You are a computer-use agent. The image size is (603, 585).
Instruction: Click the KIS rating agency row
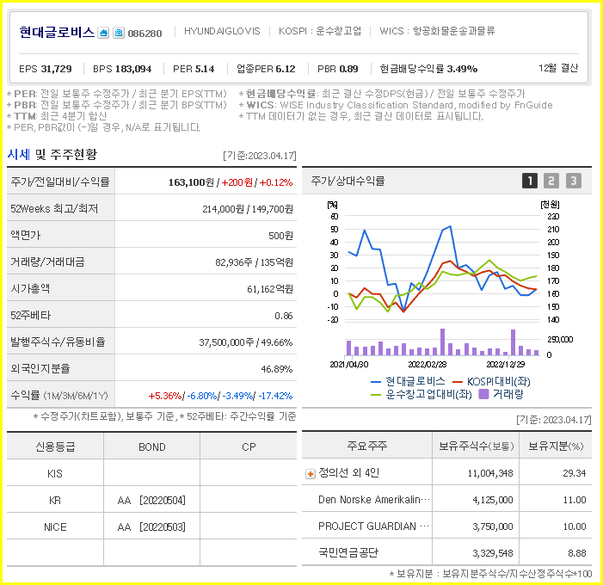[151, 473]
